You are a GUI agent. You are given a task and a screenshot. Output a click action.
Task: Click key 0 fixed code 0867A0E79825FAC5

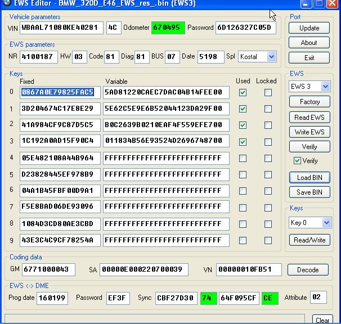point(60,92)
